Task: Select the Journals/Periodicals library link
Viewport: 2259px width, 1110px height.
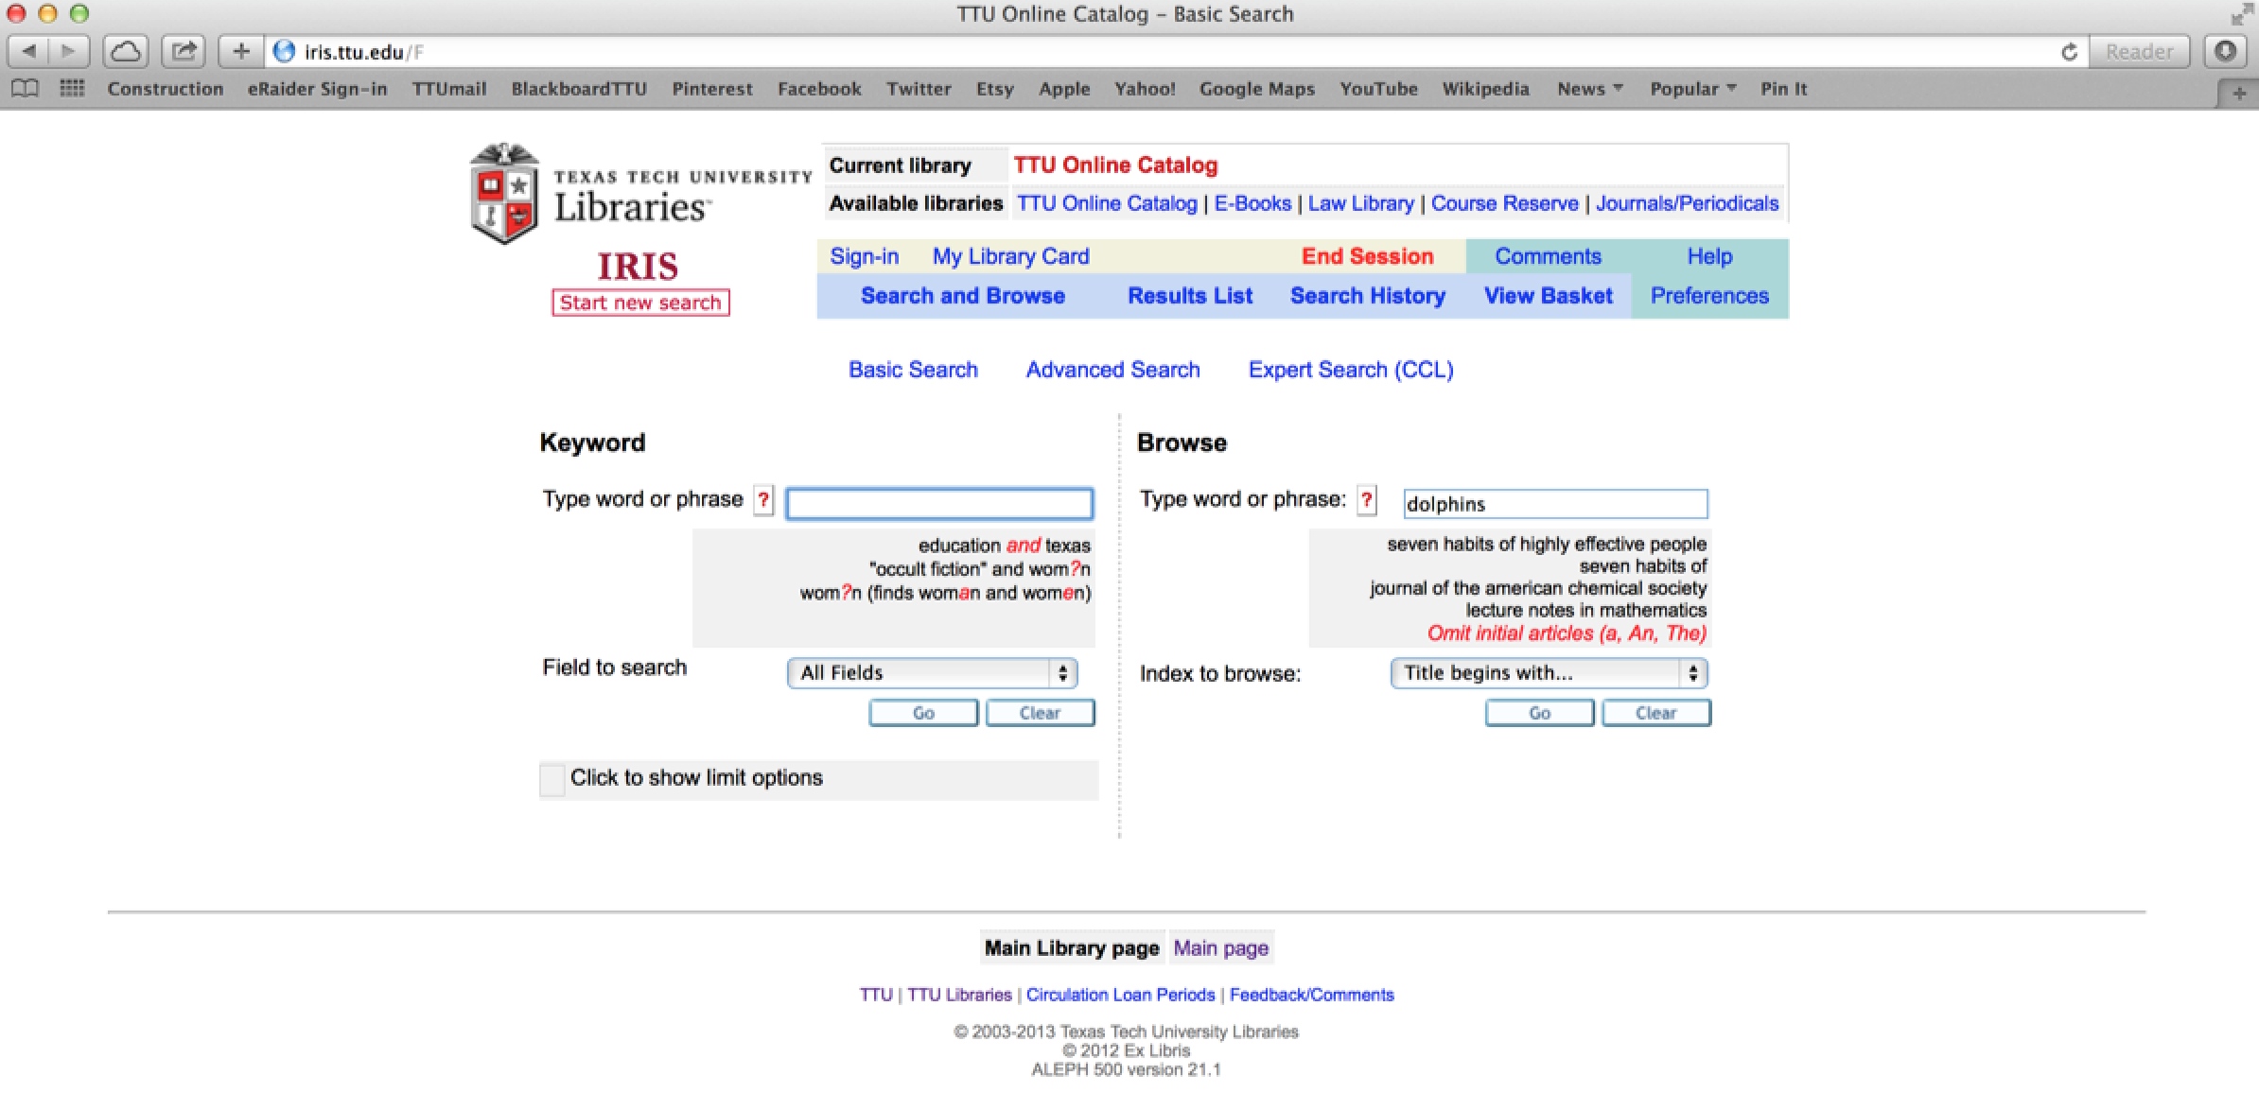Action: [x=1687, y=203]
